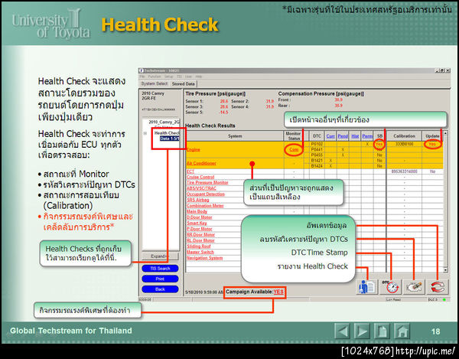Open the SRS Airbag link
The image size is (459, 359).
(198, 200)
